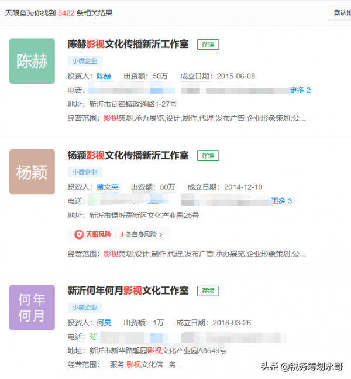Open 陈赫影视文化传播新沂工作室 result title
Screen dimensions: 351x379
point(128,45)
